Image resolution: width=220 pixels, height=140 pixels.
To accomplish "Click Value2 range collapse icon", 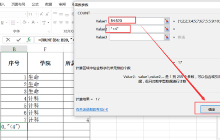I will 167,29.
